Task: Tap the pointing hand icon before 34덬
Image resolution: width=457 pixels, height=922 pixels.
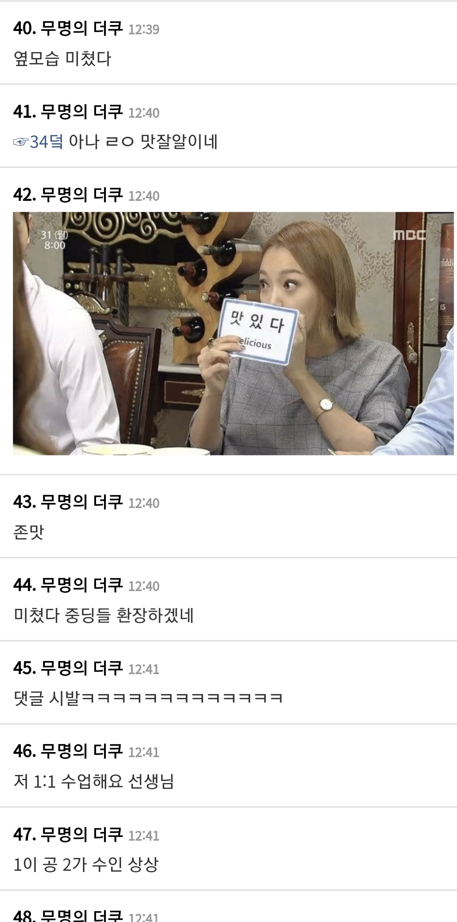Action: coord(21,142)
